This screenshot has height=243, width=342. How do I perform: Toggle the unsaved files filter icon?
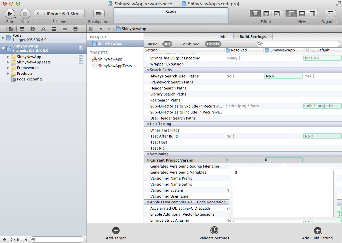coord(25,240)
